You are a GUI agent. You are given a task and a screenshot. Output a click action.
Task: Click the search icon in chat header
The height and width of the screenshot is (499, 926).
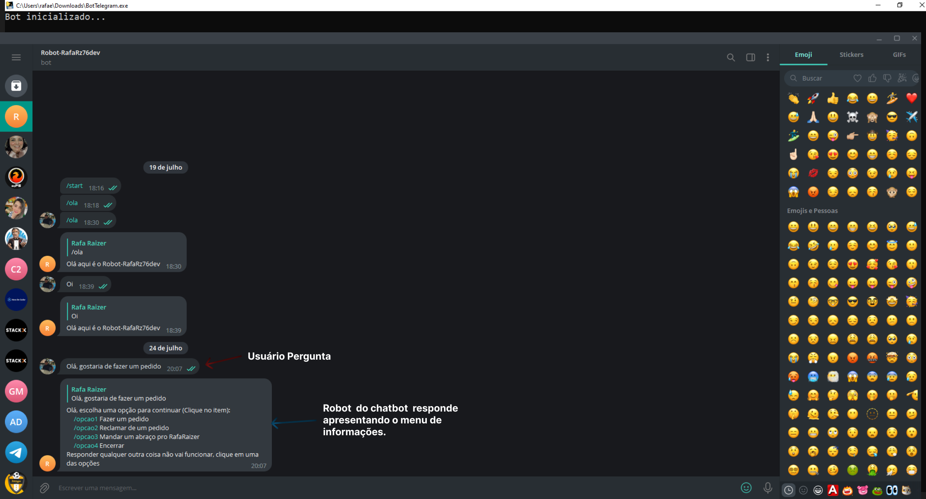tap(731, 57)
